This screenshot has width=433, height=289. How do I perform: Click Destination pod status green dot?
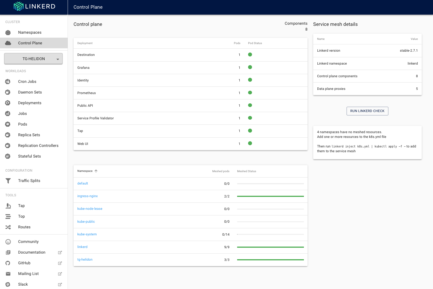coord(250,54)
